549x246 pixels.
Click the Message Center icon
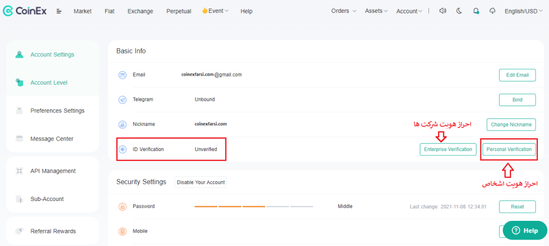19,139
